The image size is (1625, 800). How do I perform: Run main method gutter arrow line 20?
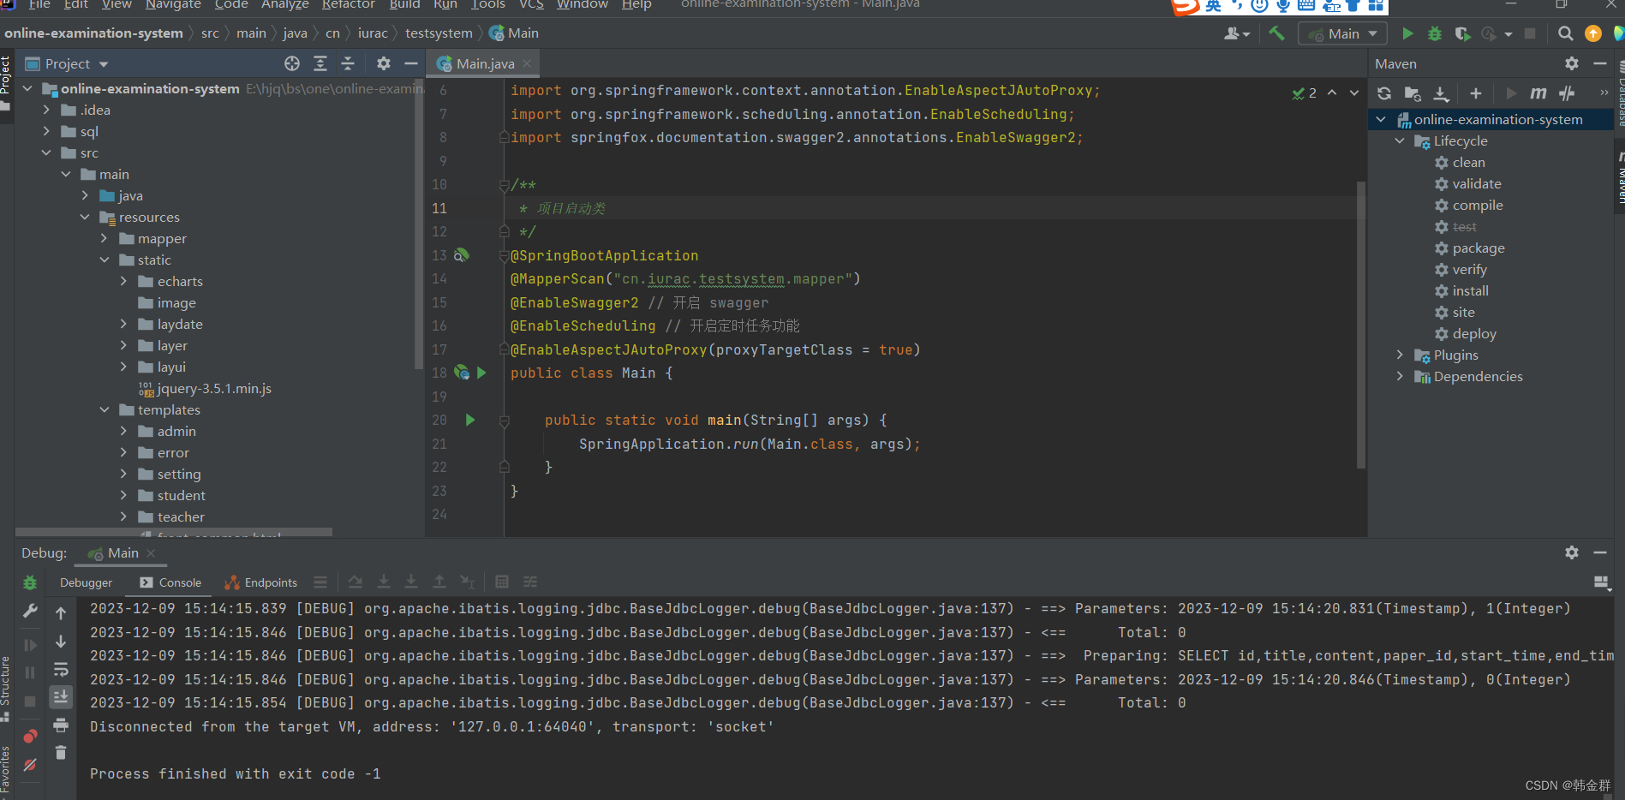click(x=470, y=420)
